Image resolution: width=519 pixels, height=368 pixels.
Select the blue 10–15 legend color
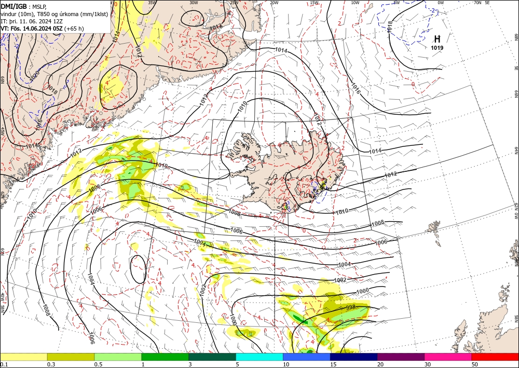click(x=307, y=357)
